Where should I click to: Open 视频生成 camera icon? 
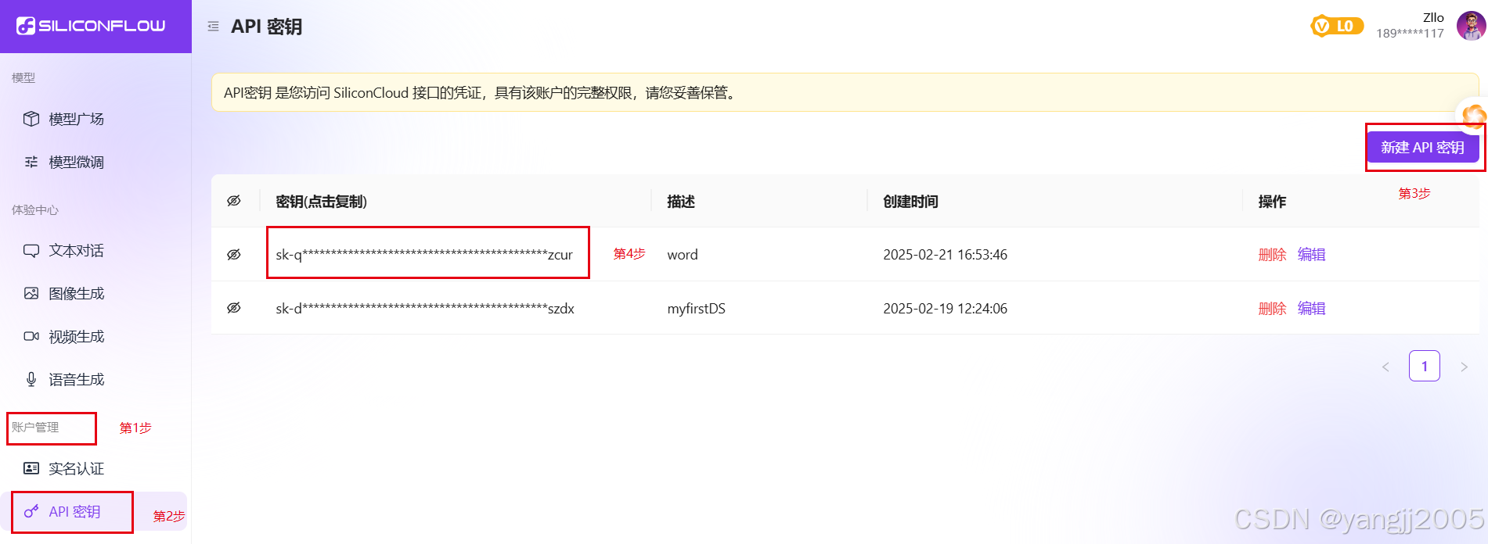click(31, 336)
